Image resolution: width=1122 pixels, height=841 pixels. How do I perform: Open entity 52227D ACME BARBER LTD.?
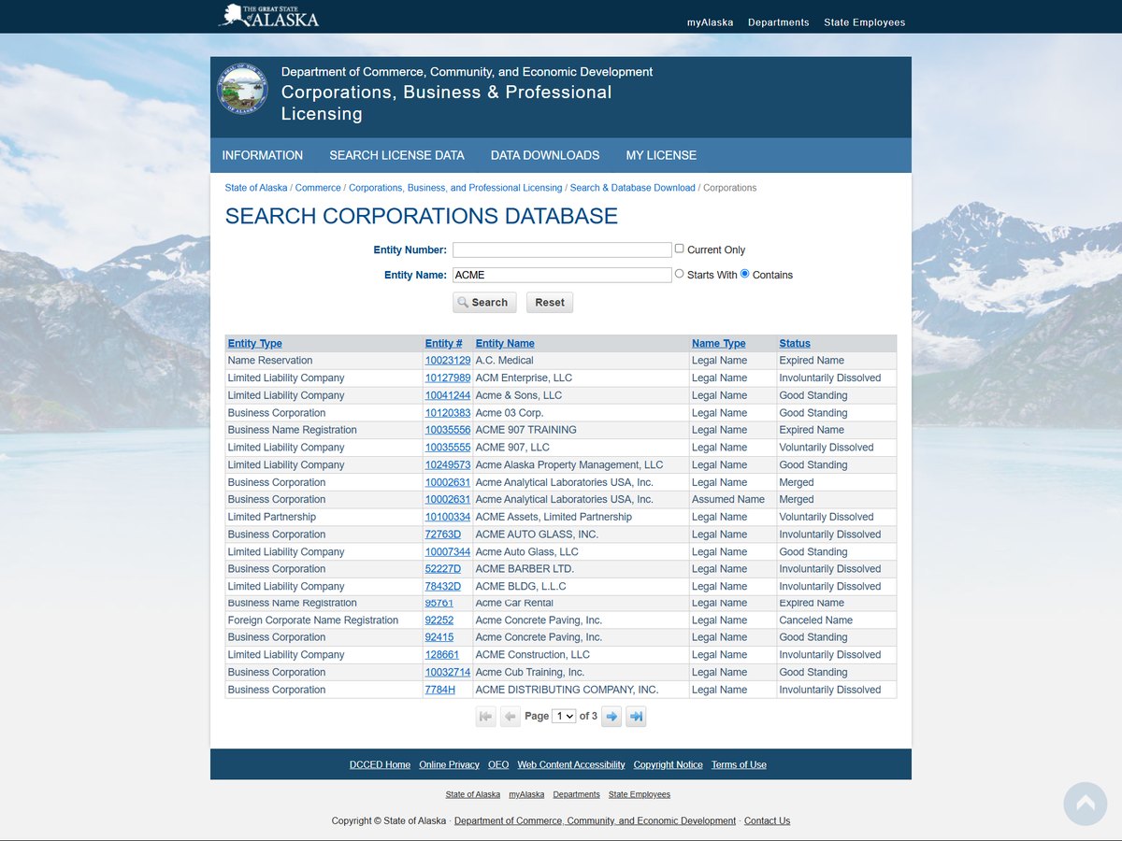(443, 569)
